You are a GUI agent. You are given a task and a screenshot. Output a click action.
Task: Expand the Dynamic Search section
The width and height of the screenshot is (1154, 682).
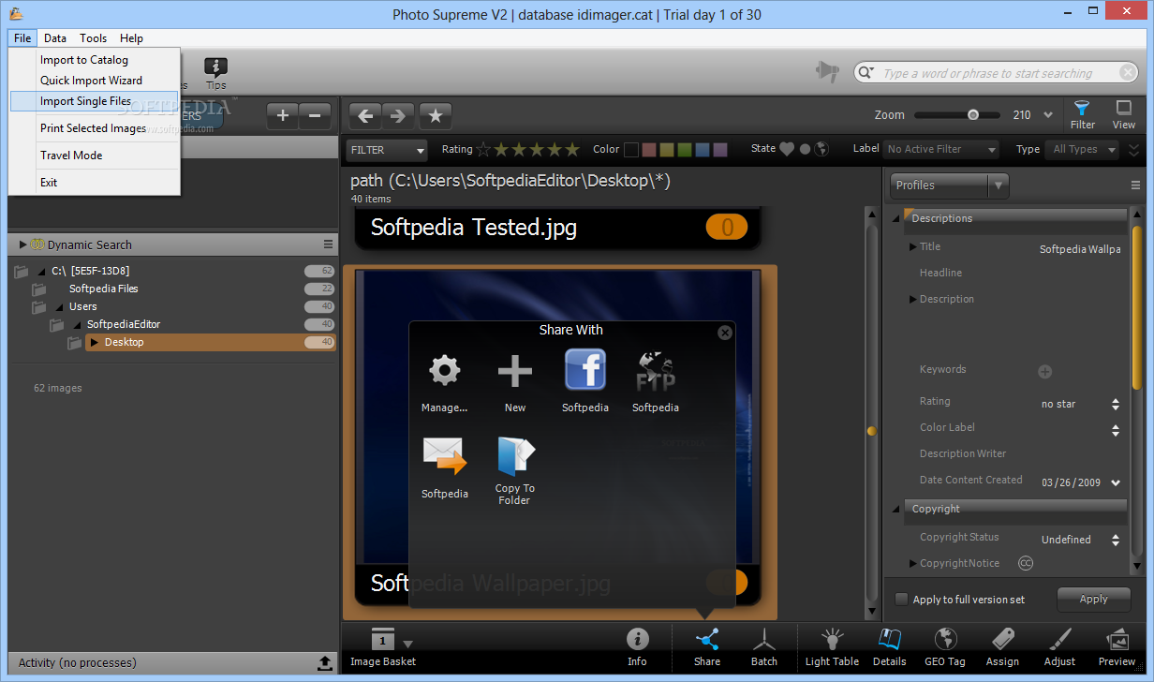[23, 245]
